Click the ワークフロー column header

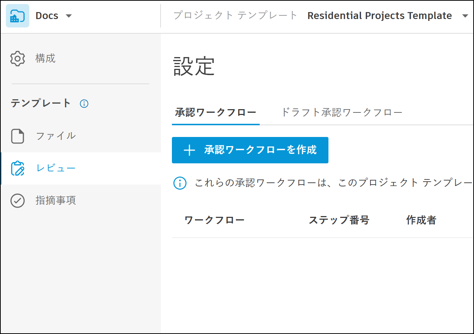tap(214, 220)
